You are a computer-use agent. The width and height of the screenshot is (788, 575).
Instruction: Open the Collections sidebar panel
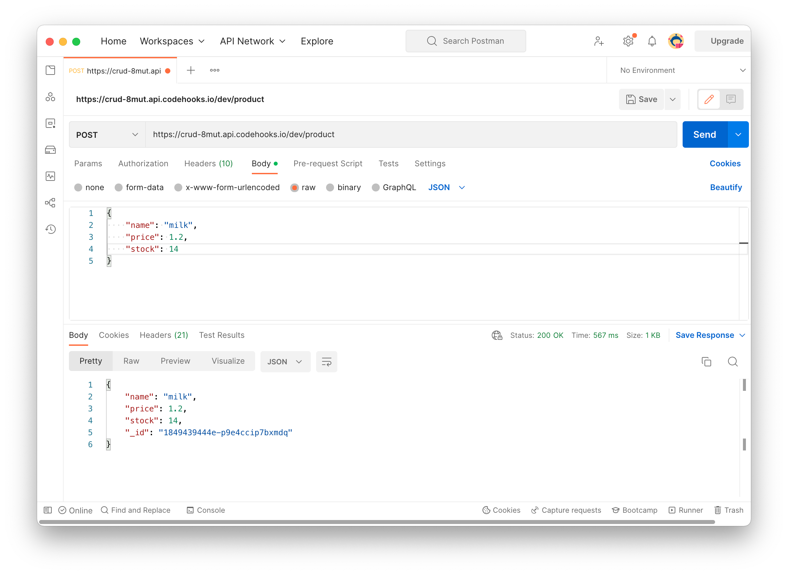[x=50, y=70]
